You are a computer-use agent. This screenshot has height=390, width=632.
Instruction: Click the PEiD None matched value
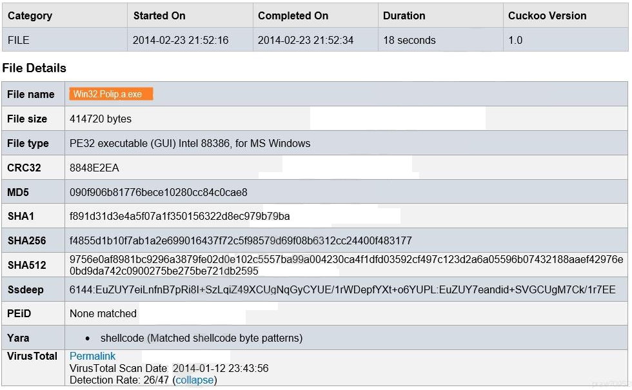point(103,313)
